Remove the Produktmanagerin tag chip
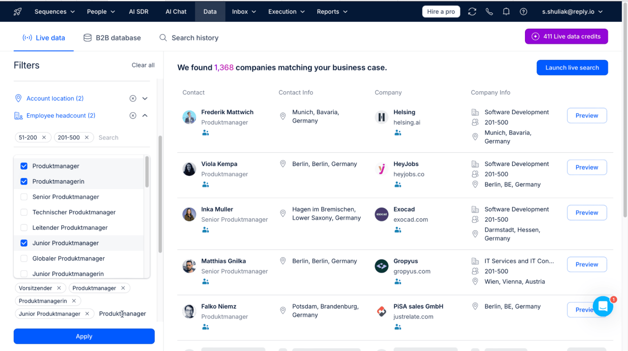This screenshot has height=351, width=628. click(74, 301)
